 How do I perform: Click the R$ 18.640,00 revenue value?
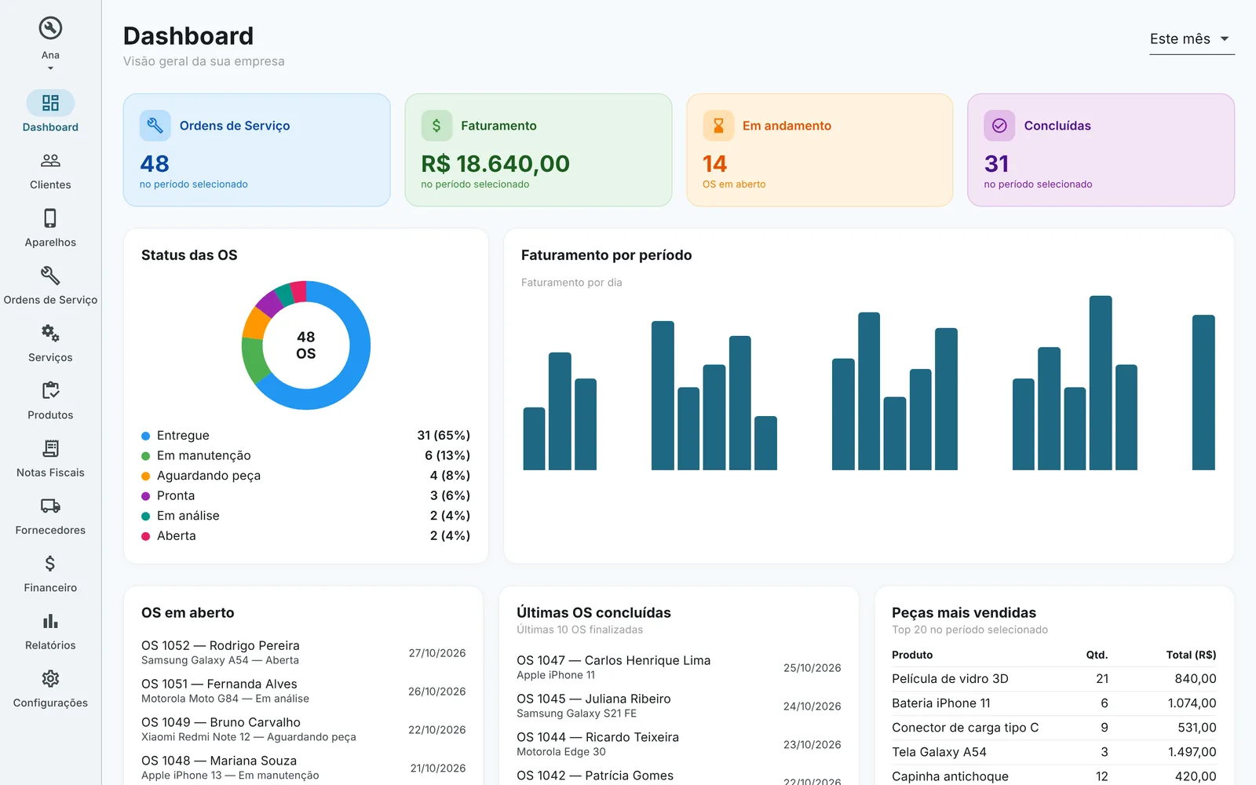[x=495, y=163]
